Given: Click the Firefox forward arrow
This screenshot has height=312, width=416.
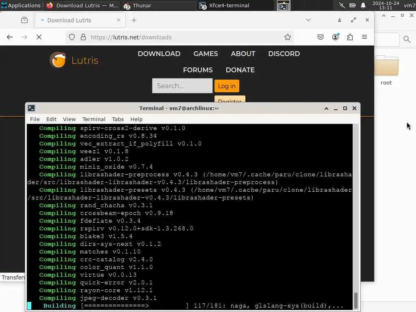Looking at the screenshot, I should coord(24,37).
